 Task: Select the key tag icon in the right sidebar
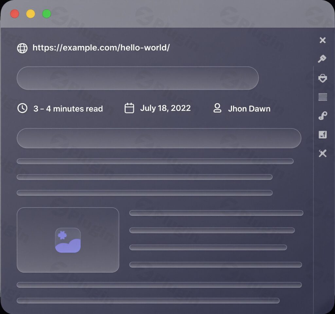coord(323,59)
